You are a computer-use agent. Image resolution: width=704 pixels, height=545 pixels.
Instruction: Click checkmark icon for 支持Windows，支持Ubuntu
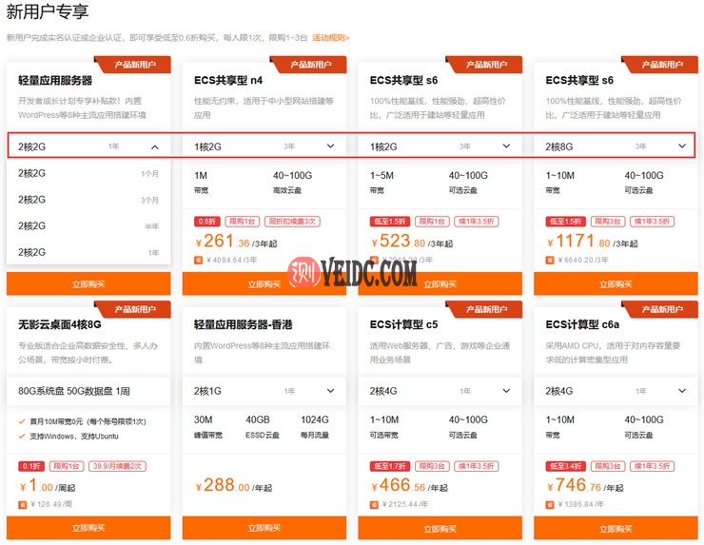pos(21,436)
